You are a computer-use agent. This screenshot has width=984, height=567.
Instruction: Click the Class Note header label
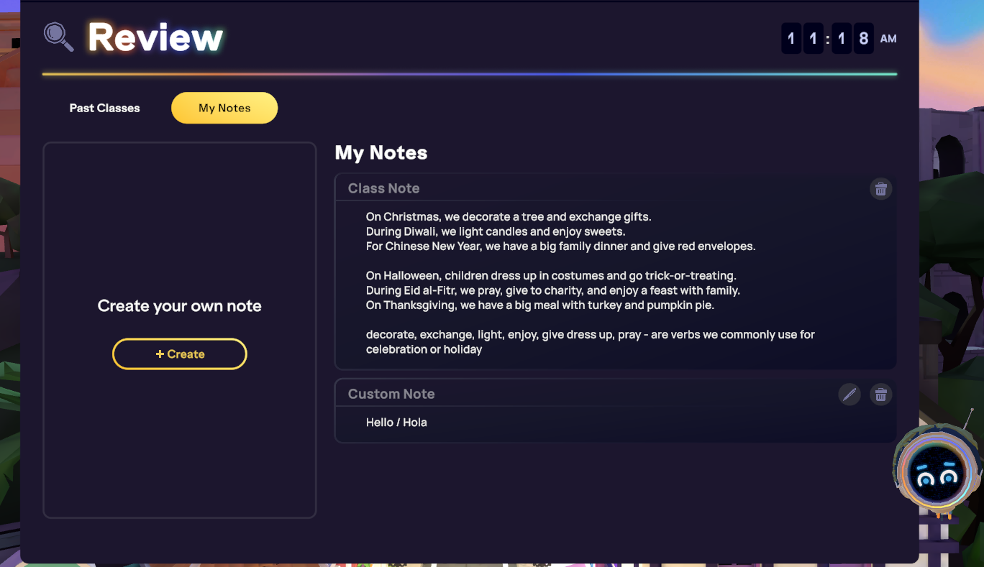(x=383, y=188)
